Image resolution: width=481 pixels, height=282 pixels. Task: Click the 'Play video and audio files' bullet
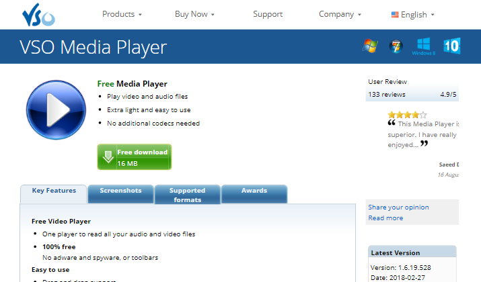coord(147,97)
